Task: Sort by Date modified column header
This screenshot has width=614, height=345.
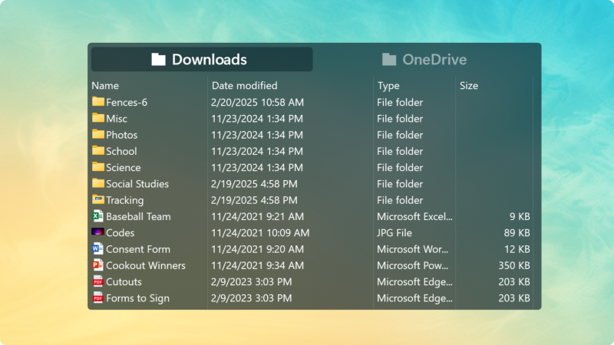Action: [244, 86]
